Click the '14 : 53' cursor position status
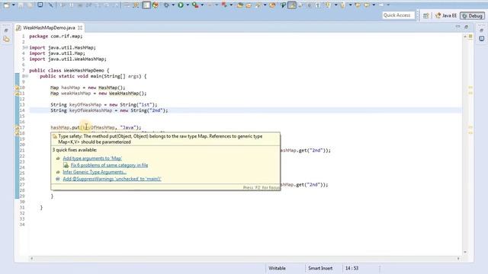 click(x=352, y=268)
